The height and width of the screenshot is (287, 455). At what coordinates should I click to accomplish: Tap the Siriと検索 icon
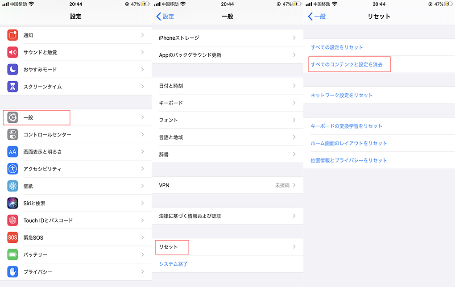(x=12, y=203)
